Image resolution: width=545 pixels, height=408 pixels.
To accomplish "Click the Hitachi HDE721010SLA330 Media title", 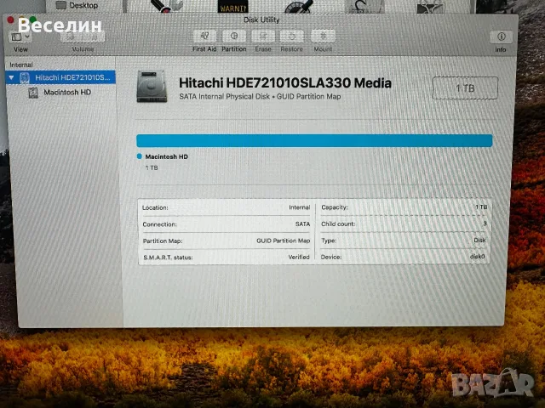I will [x=285, y=83].
